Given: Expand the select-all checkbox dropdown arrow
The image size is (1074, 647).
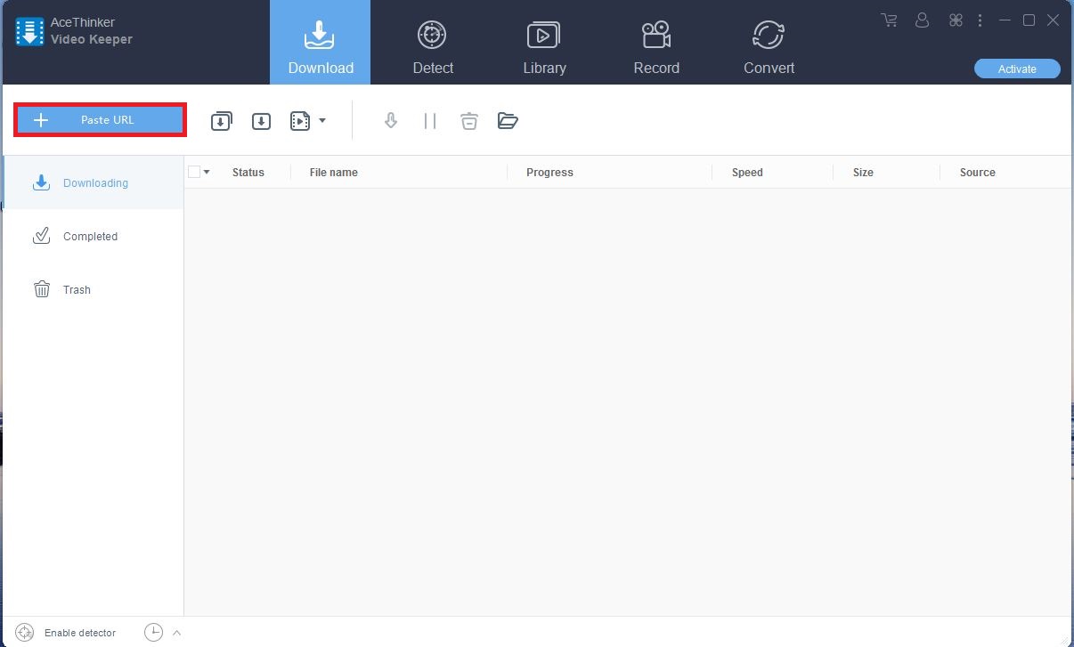Looking at the screenshot, I should pos(207,172).
